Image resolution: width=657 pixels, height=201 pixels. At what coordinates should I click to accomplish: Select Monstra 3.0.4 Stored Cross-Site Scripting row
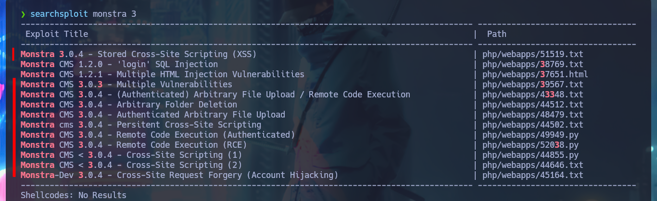[x=139, y=54]
